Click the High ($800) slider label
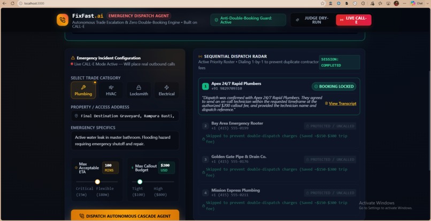 click(x=160, y=192)
